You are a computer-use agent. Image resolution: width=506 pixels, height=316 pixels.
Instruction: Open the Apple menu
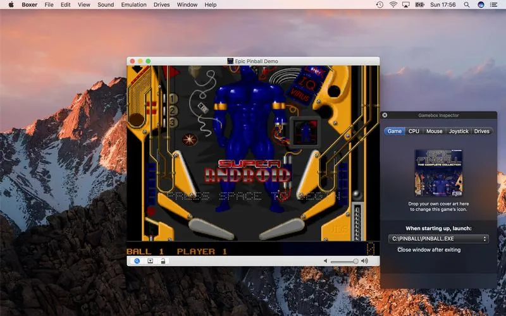pos(11,4)
